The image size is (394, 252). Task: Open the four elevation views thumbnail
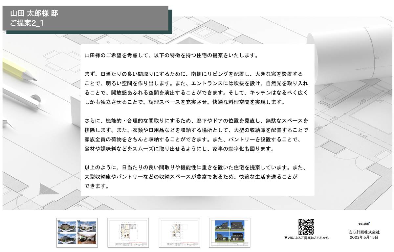point(230,233)
